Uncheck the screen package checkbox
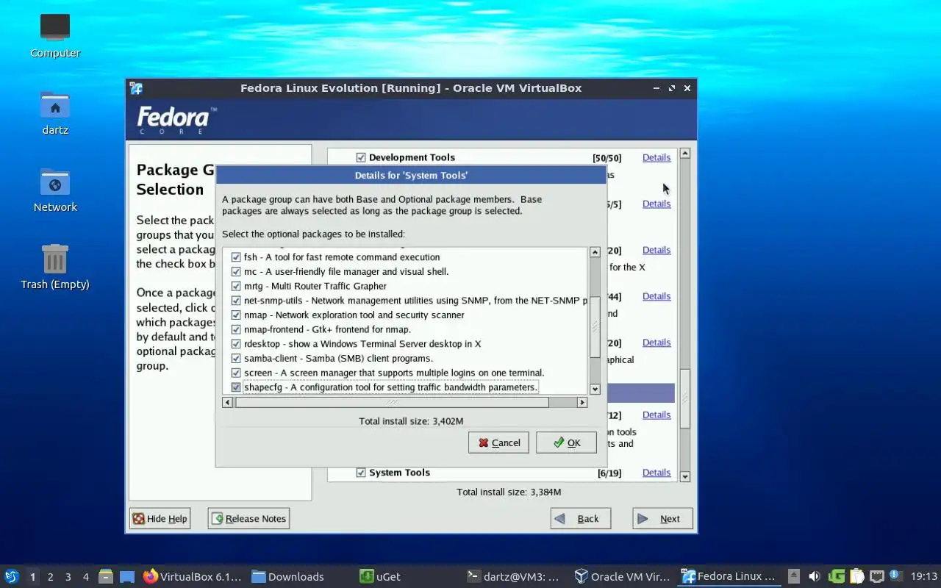Viewport: 941px width, 588px height. (x=236, y=373)
